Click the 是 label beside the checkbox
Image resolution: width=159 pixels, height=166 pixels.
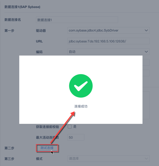coord(75,127)
